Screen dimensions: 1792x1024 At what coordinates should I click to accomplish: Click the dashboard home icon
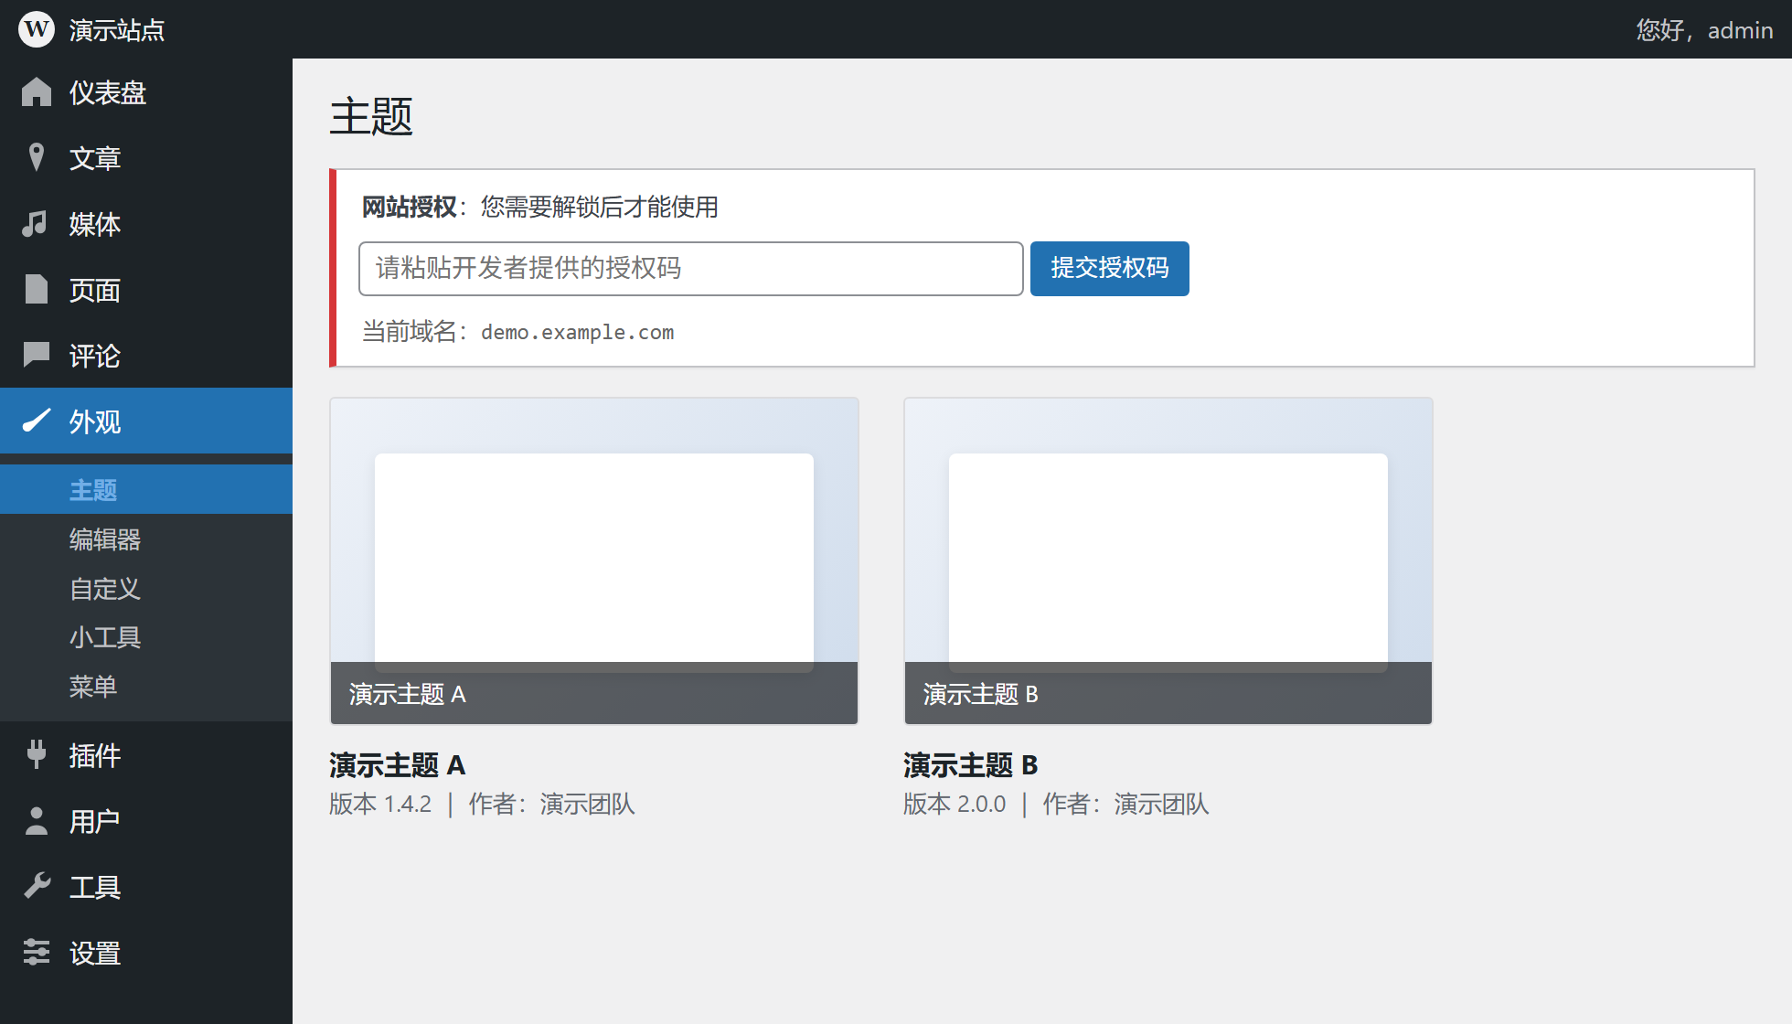[x=37, y=91]
